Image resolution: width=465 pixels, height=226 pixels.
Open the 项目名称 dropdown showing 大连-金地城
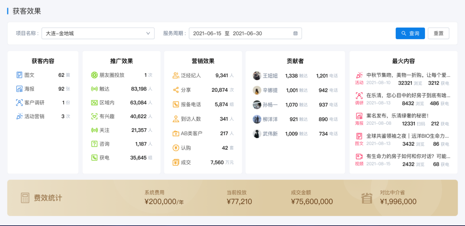pos(98,33)
